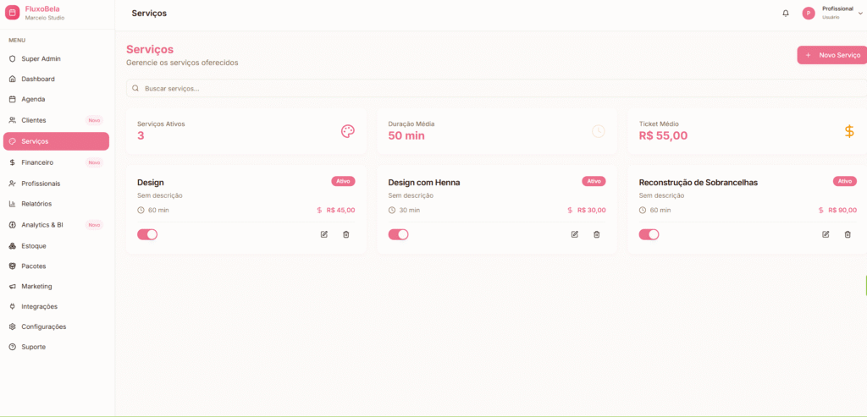Click the notification bell icon
This screenshot has height=417, width=867.
(785, 14)
